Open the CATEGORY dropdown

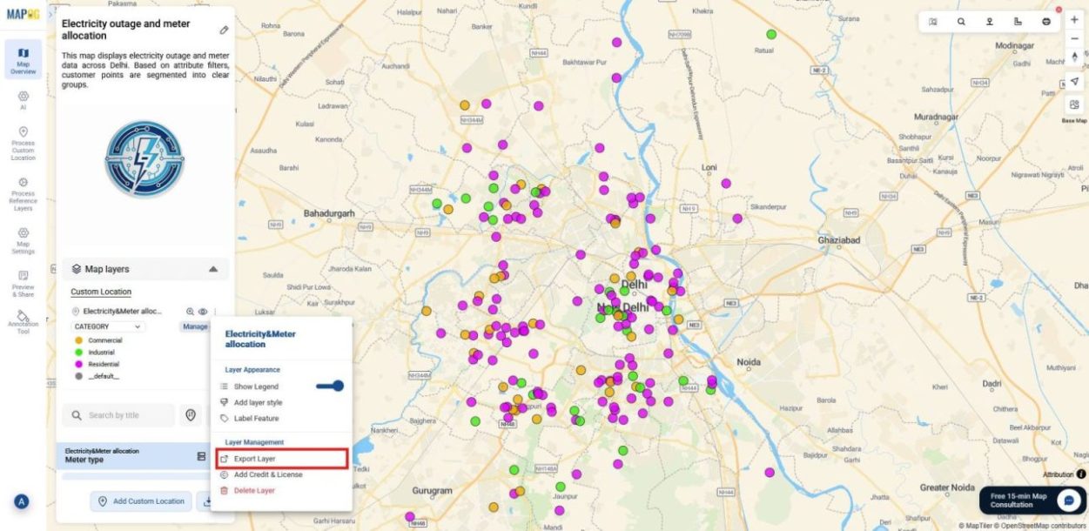pyautogui.click(x=107, y=326)
